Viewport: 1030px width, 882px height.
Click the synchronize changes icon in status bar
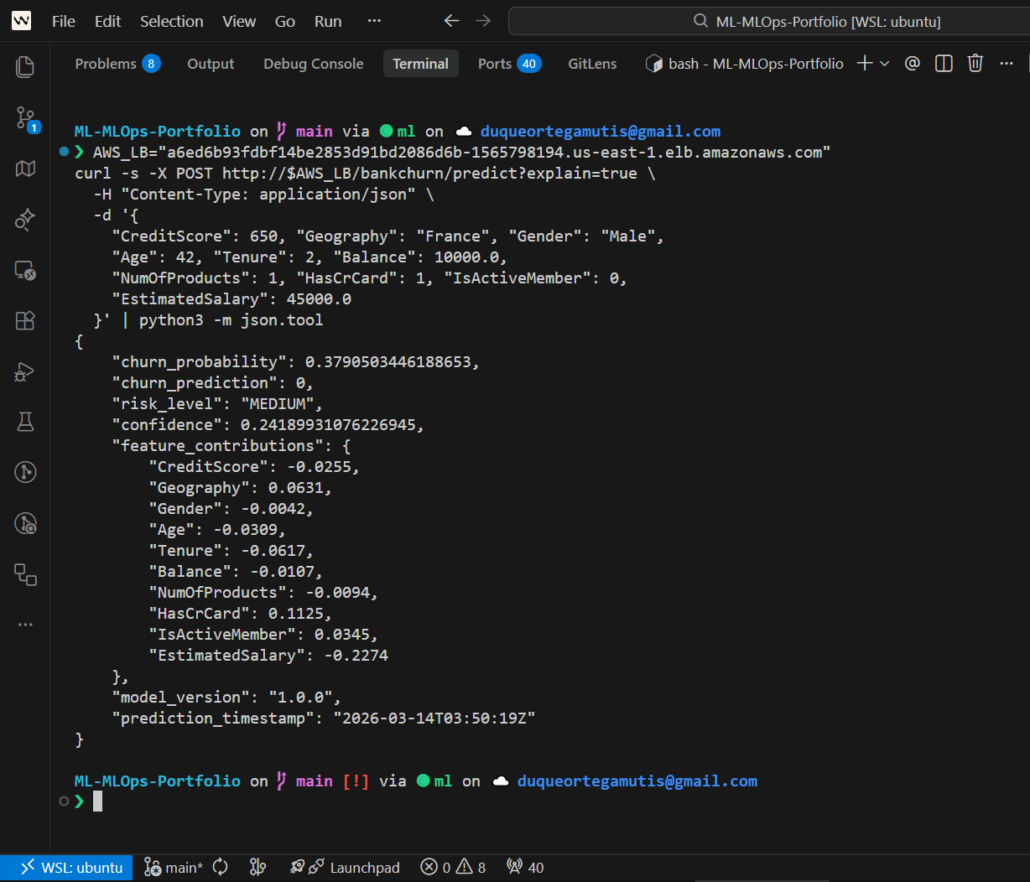pyautogui.click(x=221, y=868)
